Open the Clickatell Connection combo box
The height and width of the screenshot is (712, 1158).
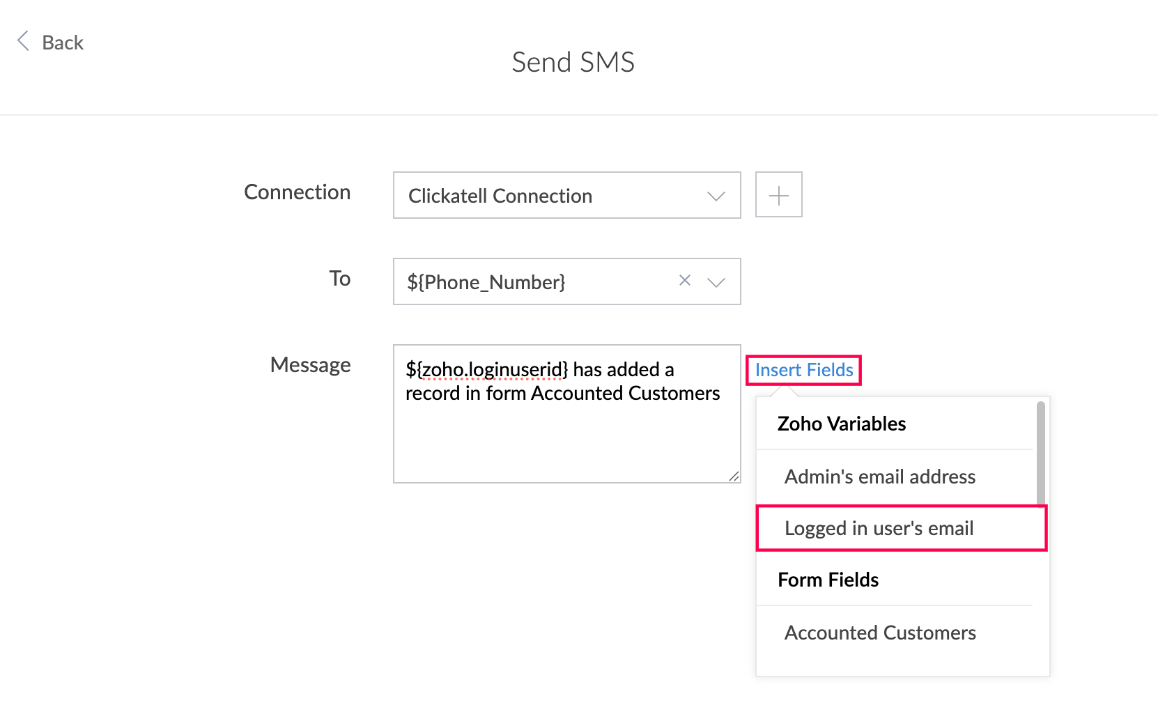point(567,195)
